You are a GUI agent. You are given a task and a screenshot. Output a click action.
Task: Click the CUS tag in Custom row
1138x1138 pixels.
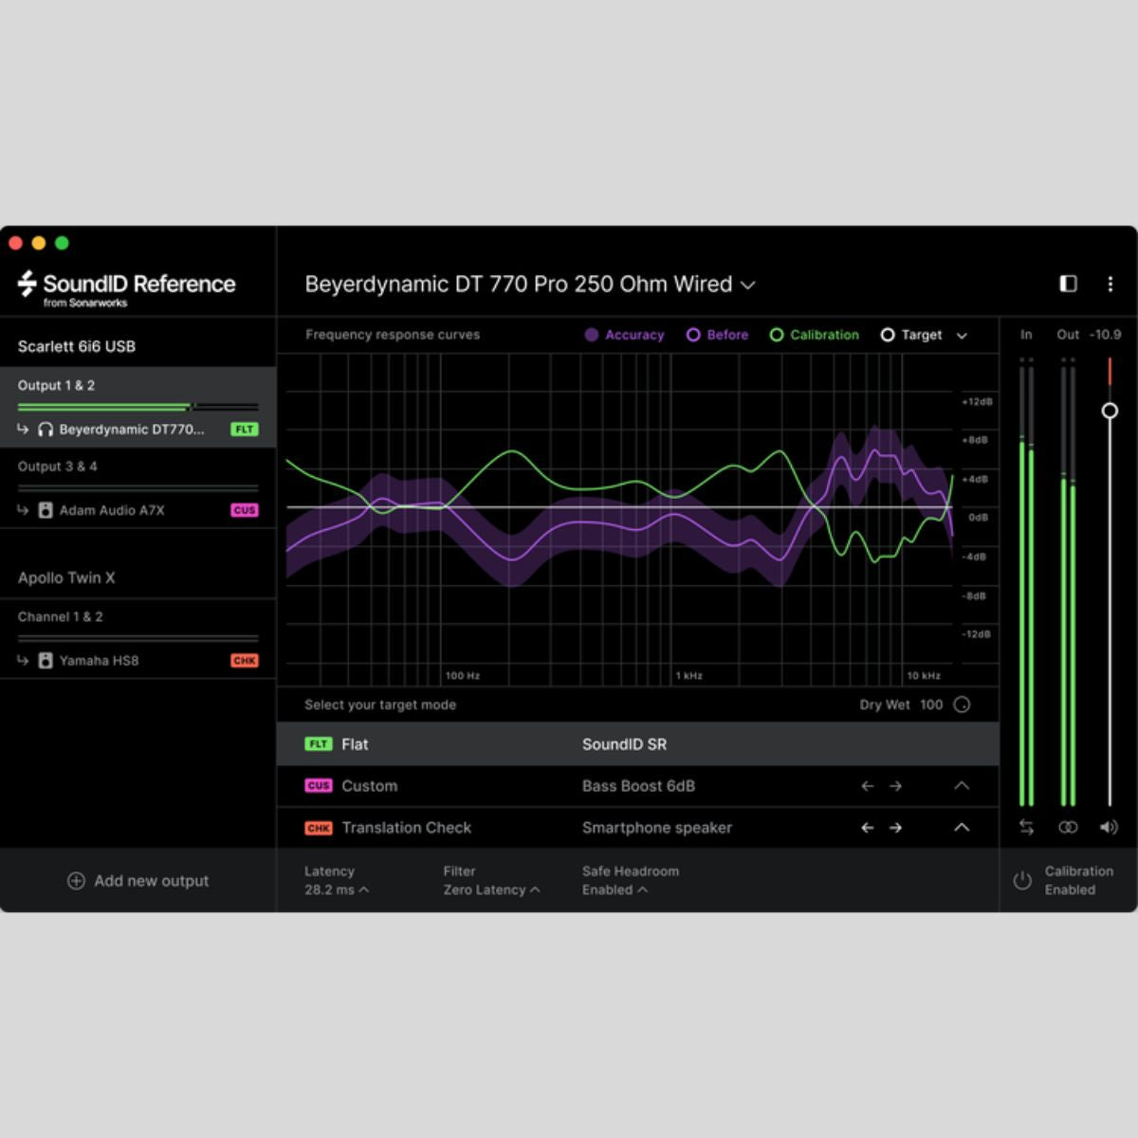point(319,786)
